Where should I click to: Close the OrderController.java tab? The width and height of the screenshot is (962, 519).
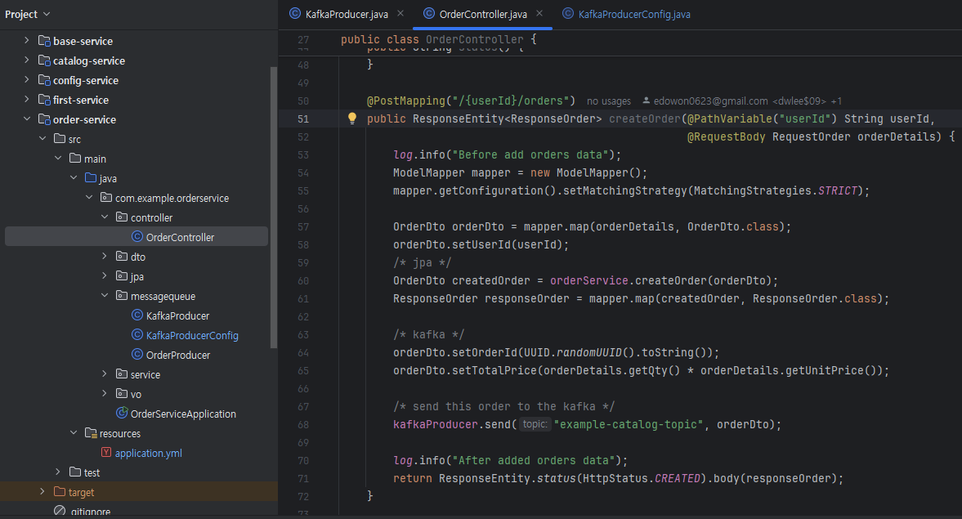[x=539, y=14]
